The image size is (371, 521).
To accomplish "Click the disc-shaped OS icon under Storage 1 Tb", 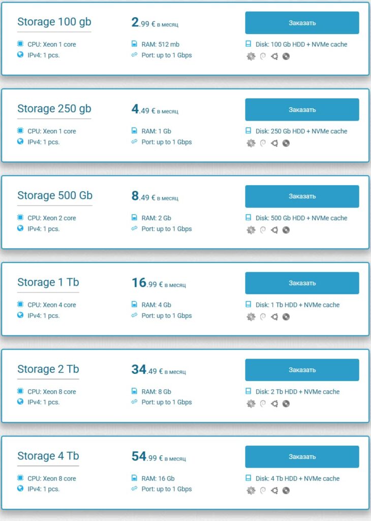I will point(286,316).
